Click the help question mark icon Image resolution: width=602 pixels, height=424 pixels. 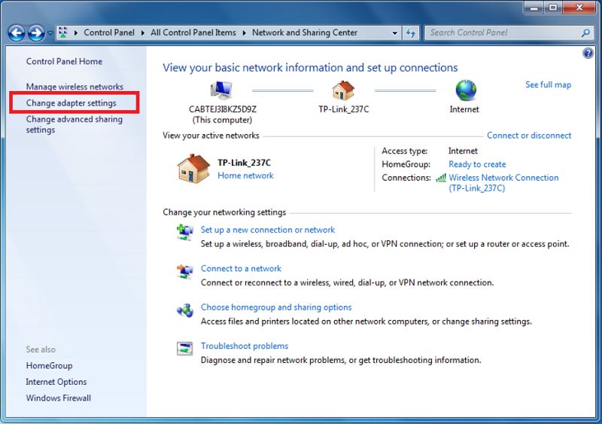588,53
